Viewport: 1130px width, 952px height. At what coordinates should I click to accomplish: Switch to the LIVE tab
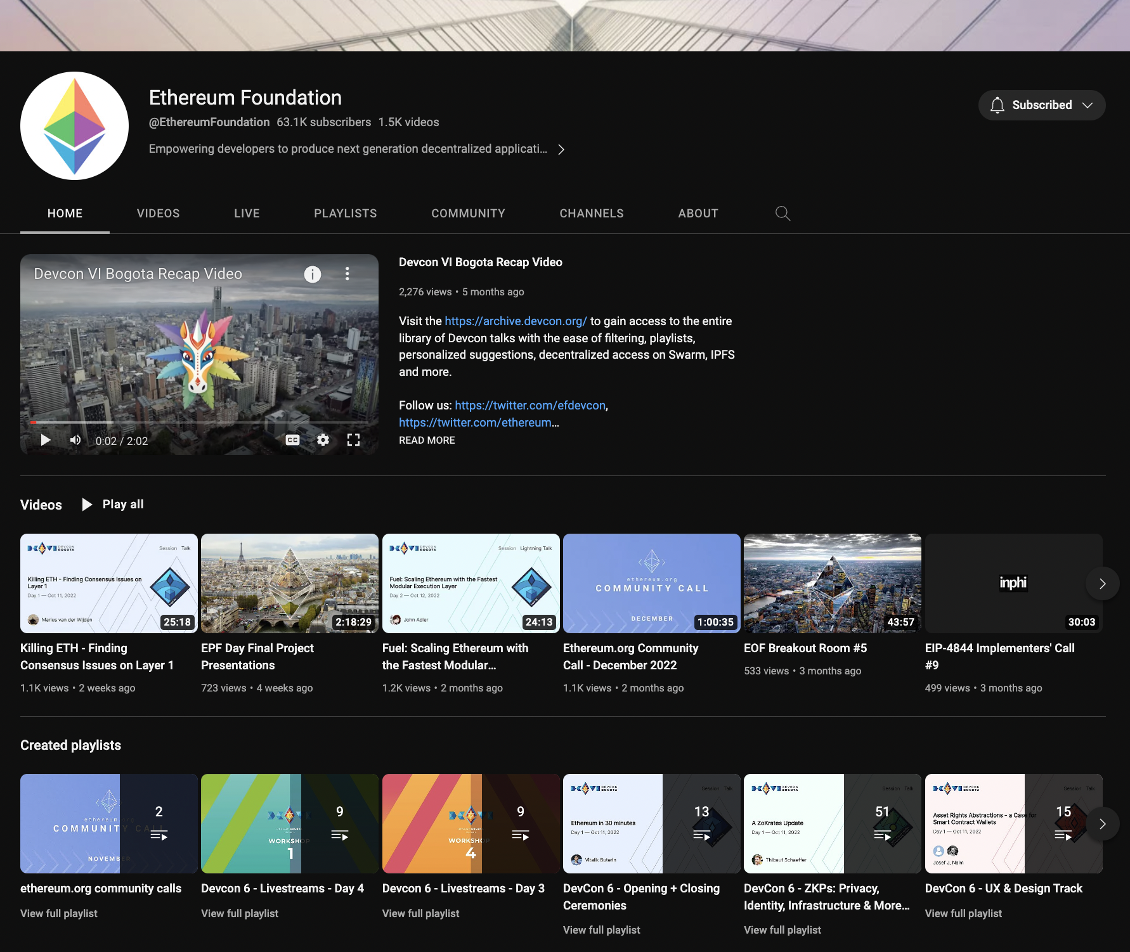click(x=247, y=214)
